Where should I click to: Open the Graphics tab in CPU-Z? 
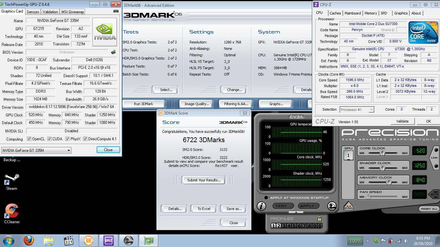click(x=401, y=13)
